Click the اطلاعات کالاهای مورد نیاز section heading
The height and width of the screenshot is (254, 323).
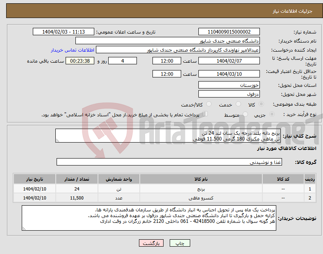click(287, 148)
